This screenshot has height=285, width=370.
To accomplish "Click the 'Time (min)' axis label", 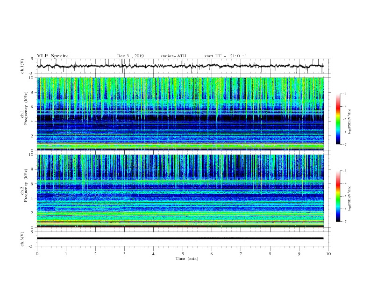I will tap(187, 258).
